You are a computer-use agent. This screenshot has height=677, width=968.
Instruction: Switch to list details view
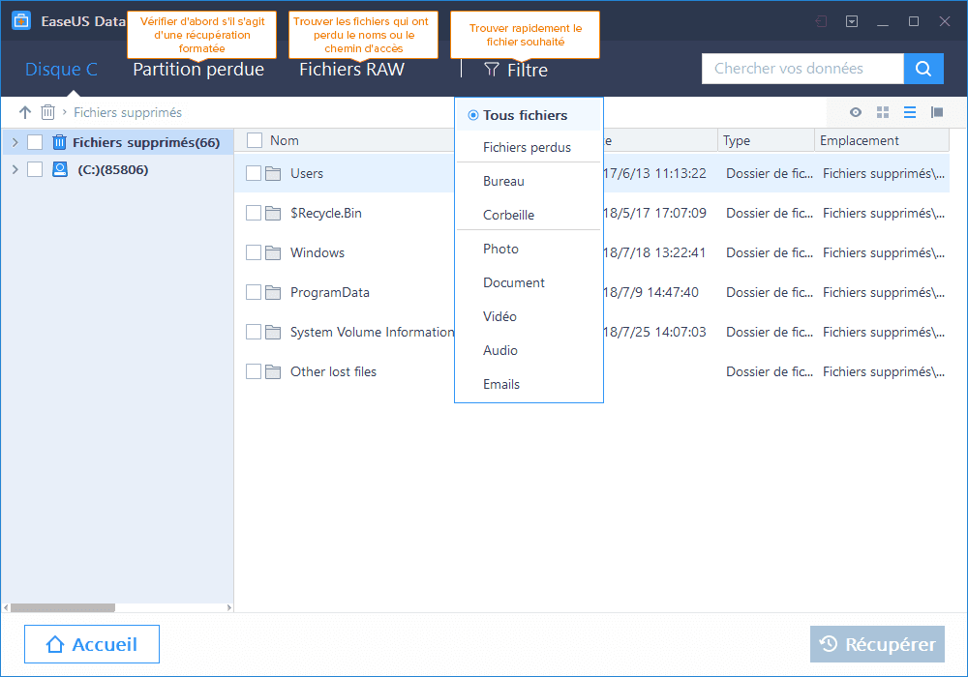[x=910, y=112]
